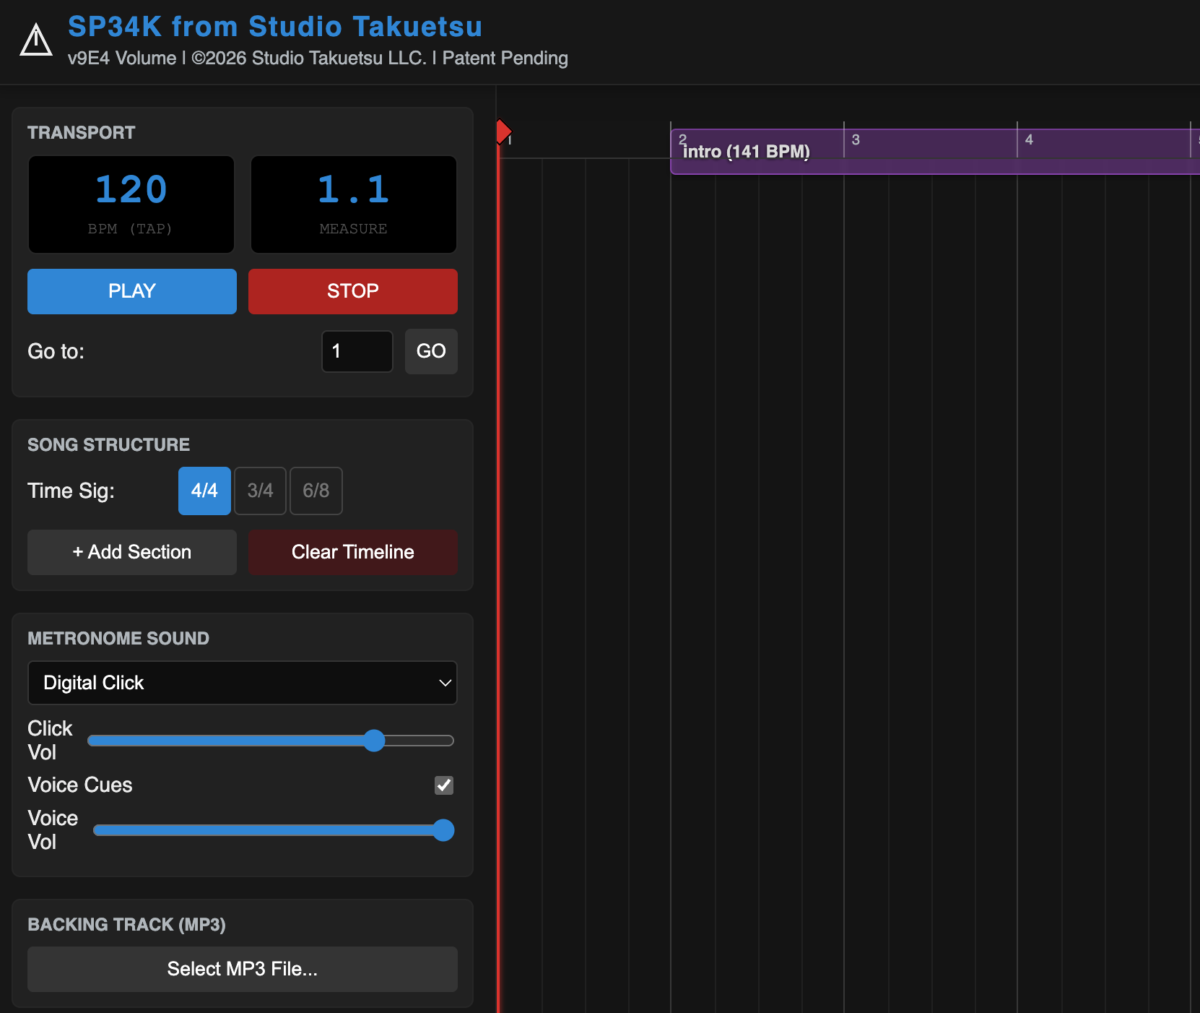Switch time signature to 6/8
This screenshot has width=1200, height=1013.
(x=316, y=491)
